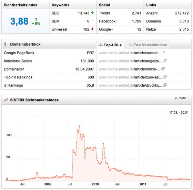Open external link icon for angelzu URL
The height and width of the screenshot is (190, 193).
coord(165,61)
